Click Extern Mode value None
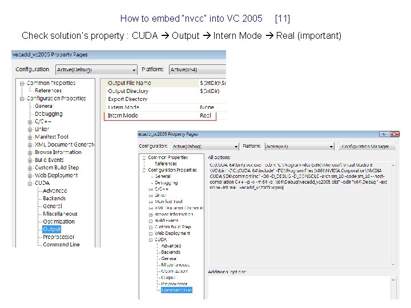The height and width of the screenshot is (308, 411). pyautogui.click(x=207, y=107)
